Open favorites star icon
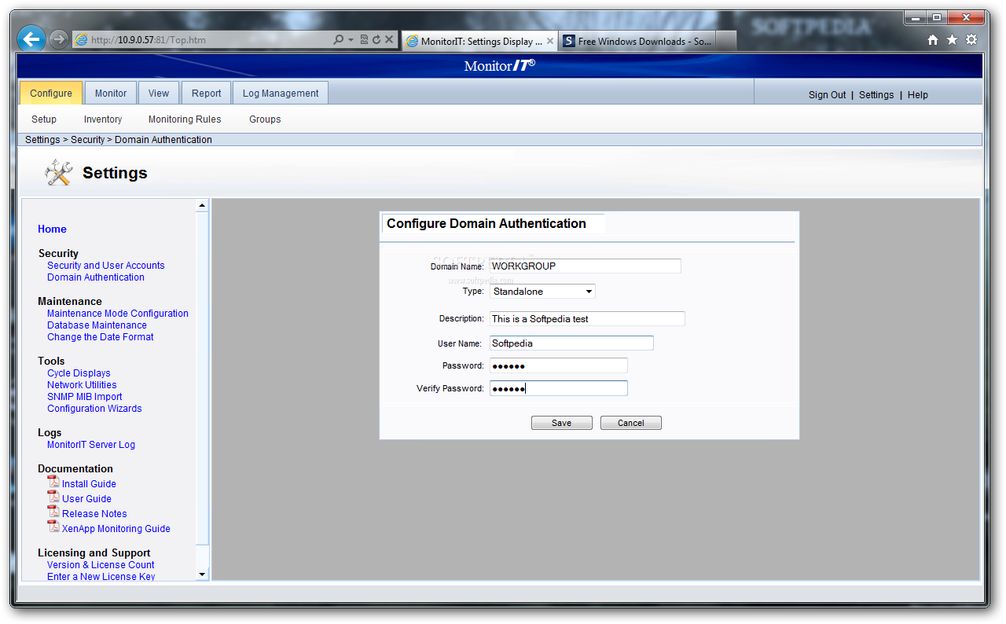Image resolution: width=1006 pixels, height=624 pixels. (952, 39)
